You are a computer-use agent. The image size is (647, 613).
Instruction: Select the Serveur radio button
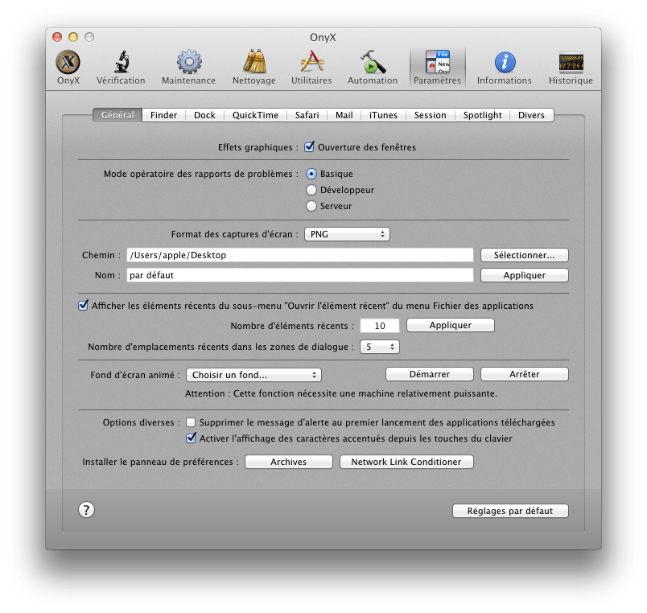point(311,206)
